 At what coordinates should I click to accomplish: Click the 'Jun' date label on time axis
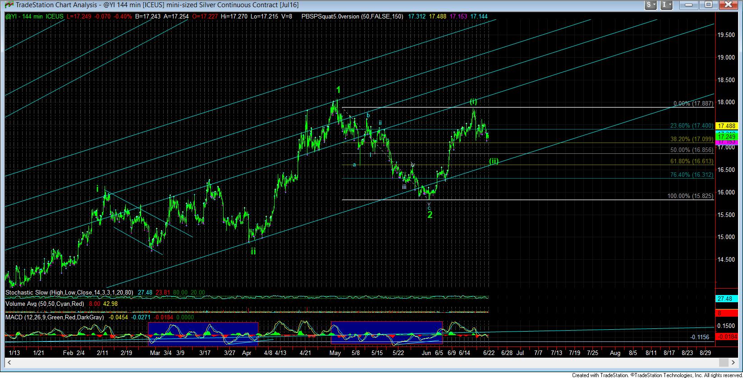pyautogui.click(x=426, y=352)
